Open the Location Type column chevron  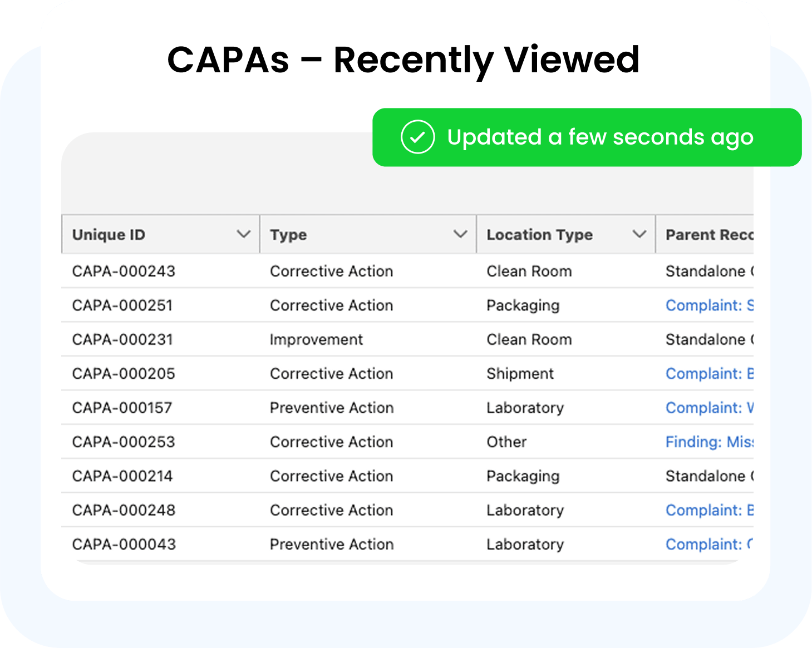639,234
